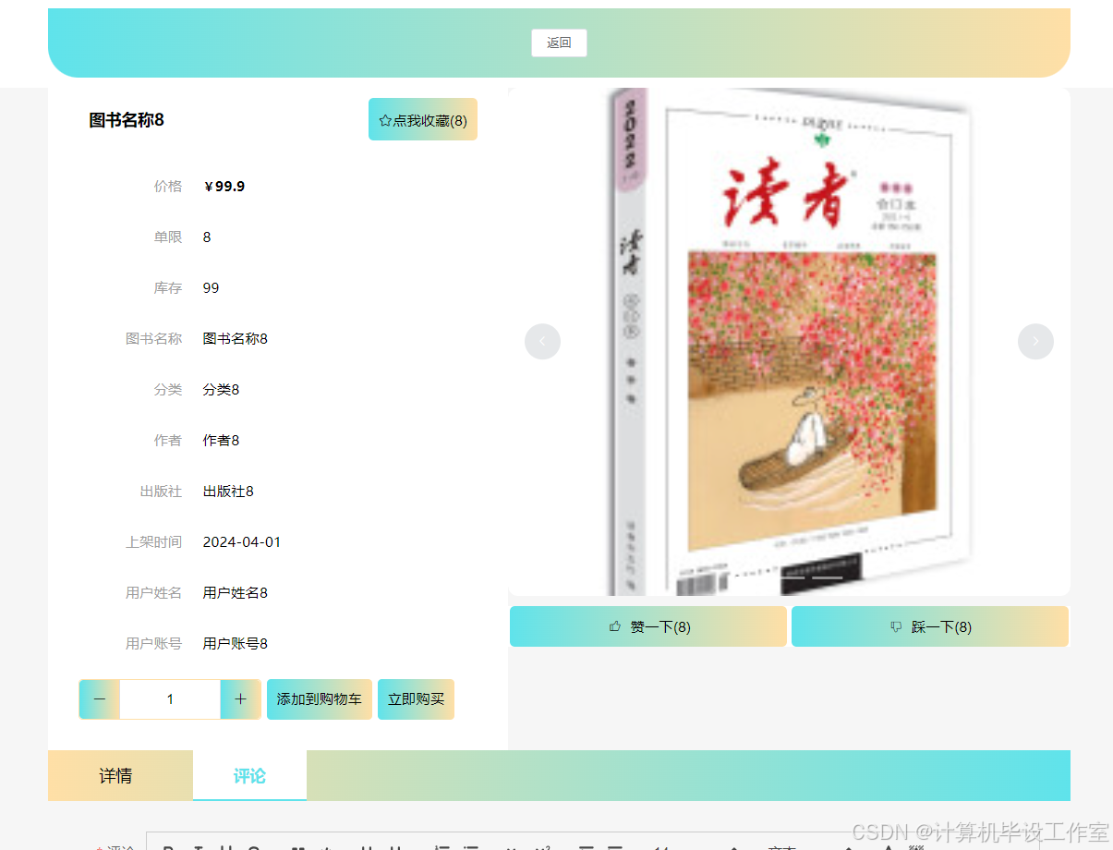Click the 单限 field label
This screenshot has height=850, width=1113.
pyautogui.click(x=168, y=237)
